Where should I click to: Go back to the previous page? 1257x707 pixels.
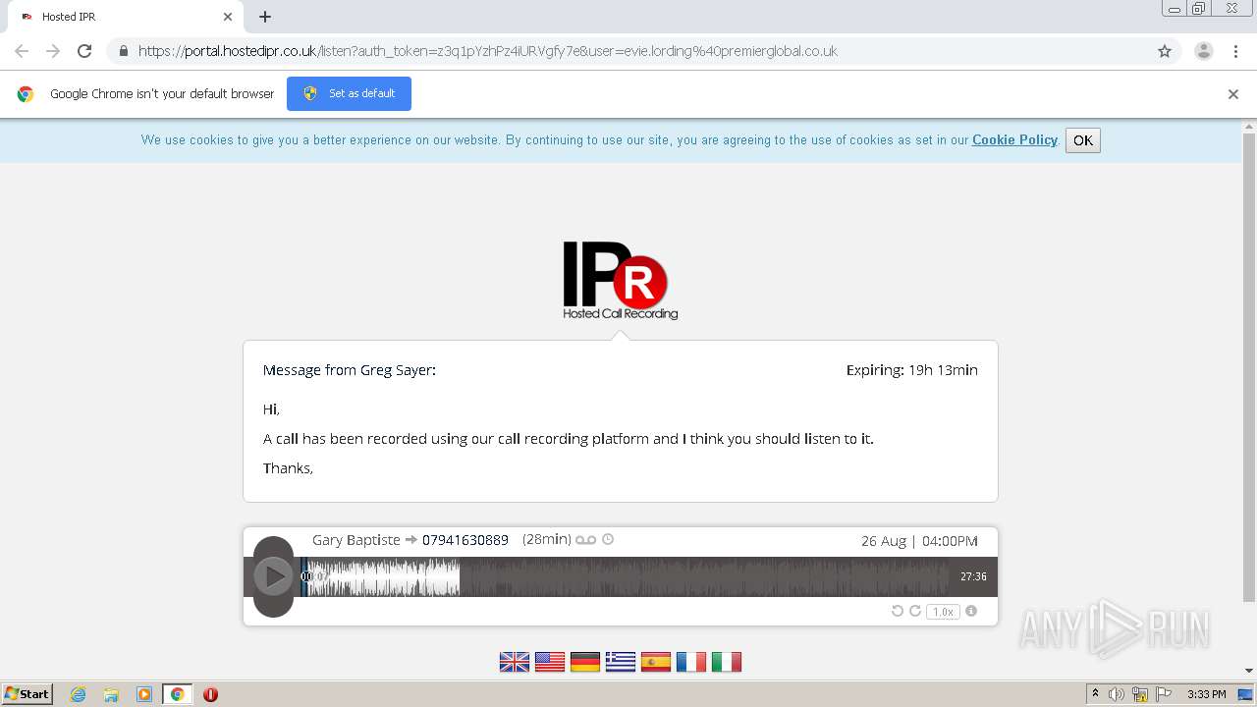[x=22, y=51]
